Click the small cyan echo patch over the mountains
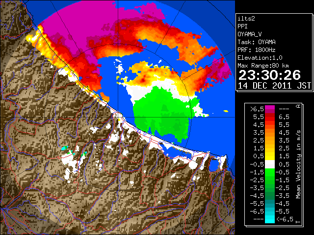314x235 pixels. 64,148
